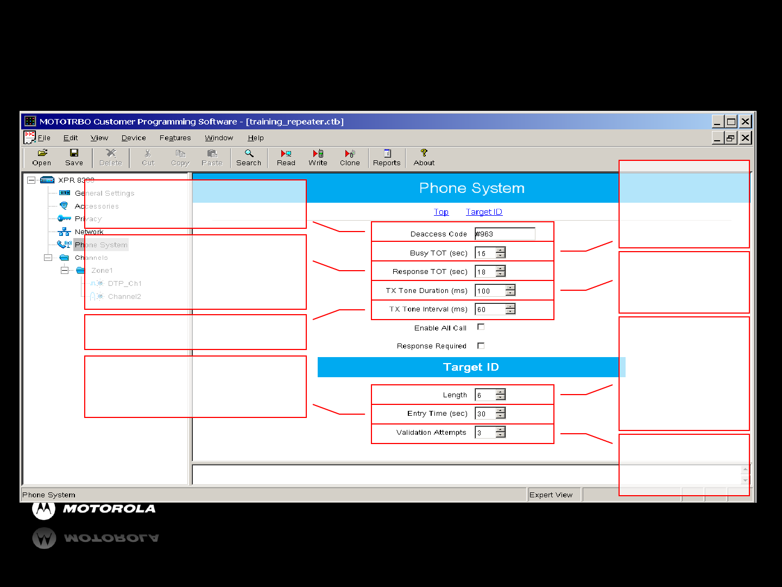Click the Channel2 channel icon
Viewport: 782px width, 587px height.
(x=97, y=296)
